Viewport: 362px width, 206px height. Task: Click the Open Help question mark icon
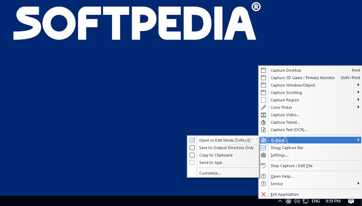(x=263, y=176)
